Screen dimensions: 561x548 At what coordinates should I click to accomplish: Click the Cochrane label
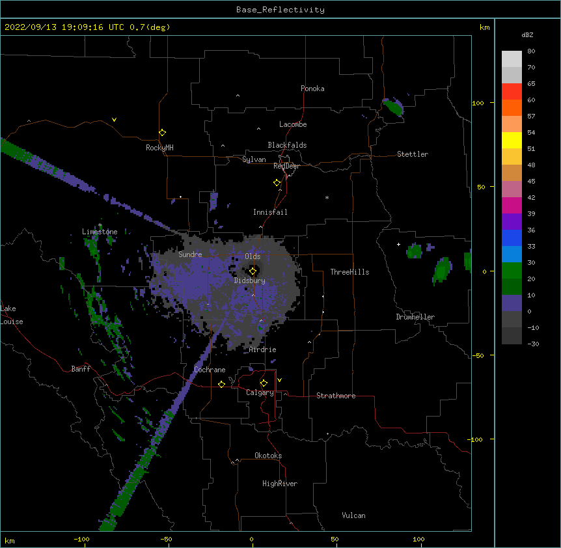[210, 370]
